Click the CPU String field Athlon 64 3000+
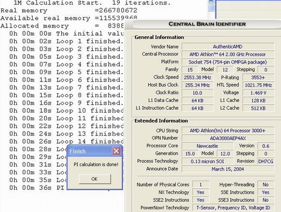Image resolution: width=281 pixels, height=212 pixels. pos(228,130)
